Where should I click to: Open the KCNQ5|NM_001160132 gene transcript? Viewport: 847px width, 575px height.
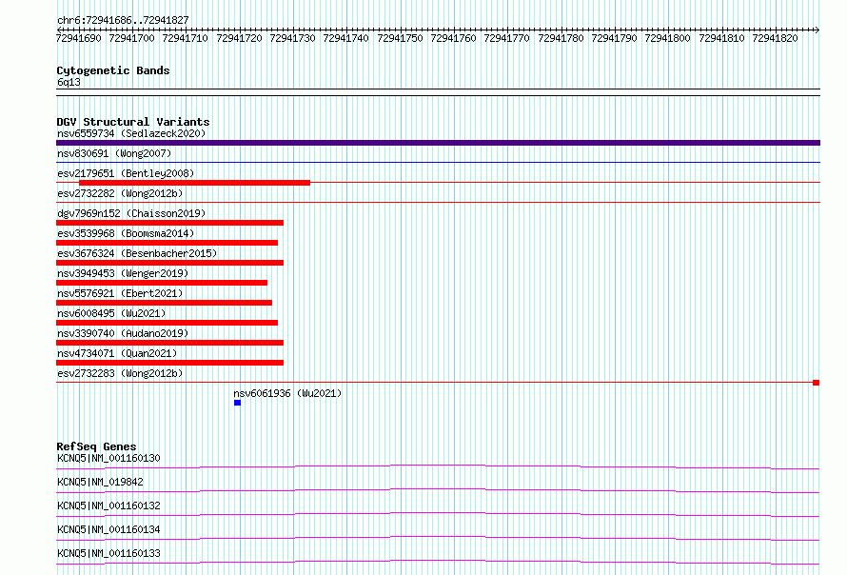pos(108,506)
